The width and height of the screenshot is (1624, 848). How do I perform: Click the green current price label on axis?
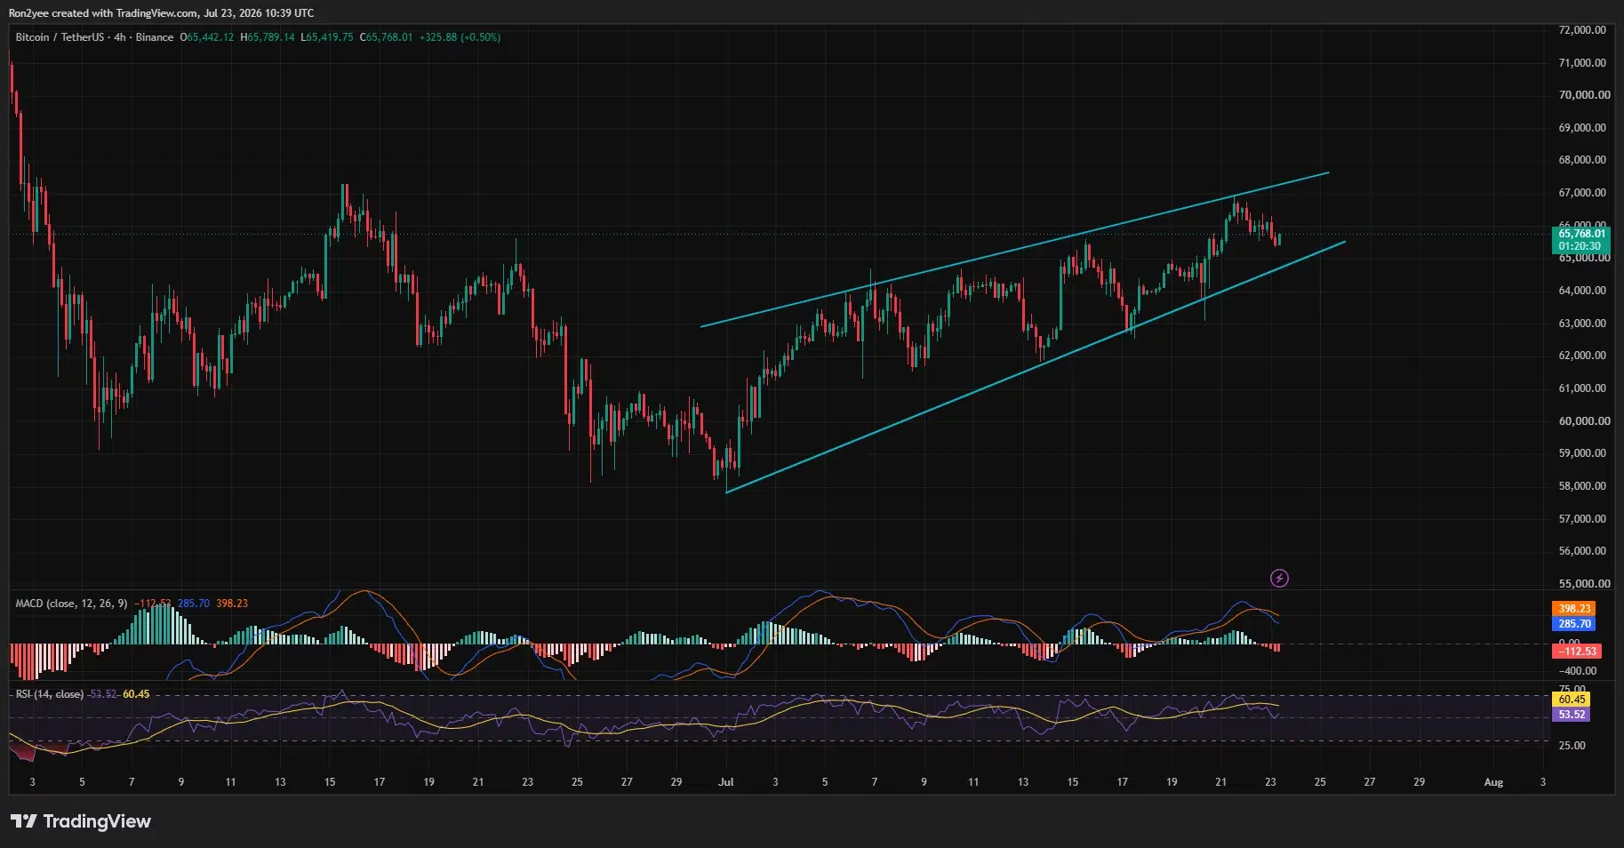click(x=1582, y=240)
